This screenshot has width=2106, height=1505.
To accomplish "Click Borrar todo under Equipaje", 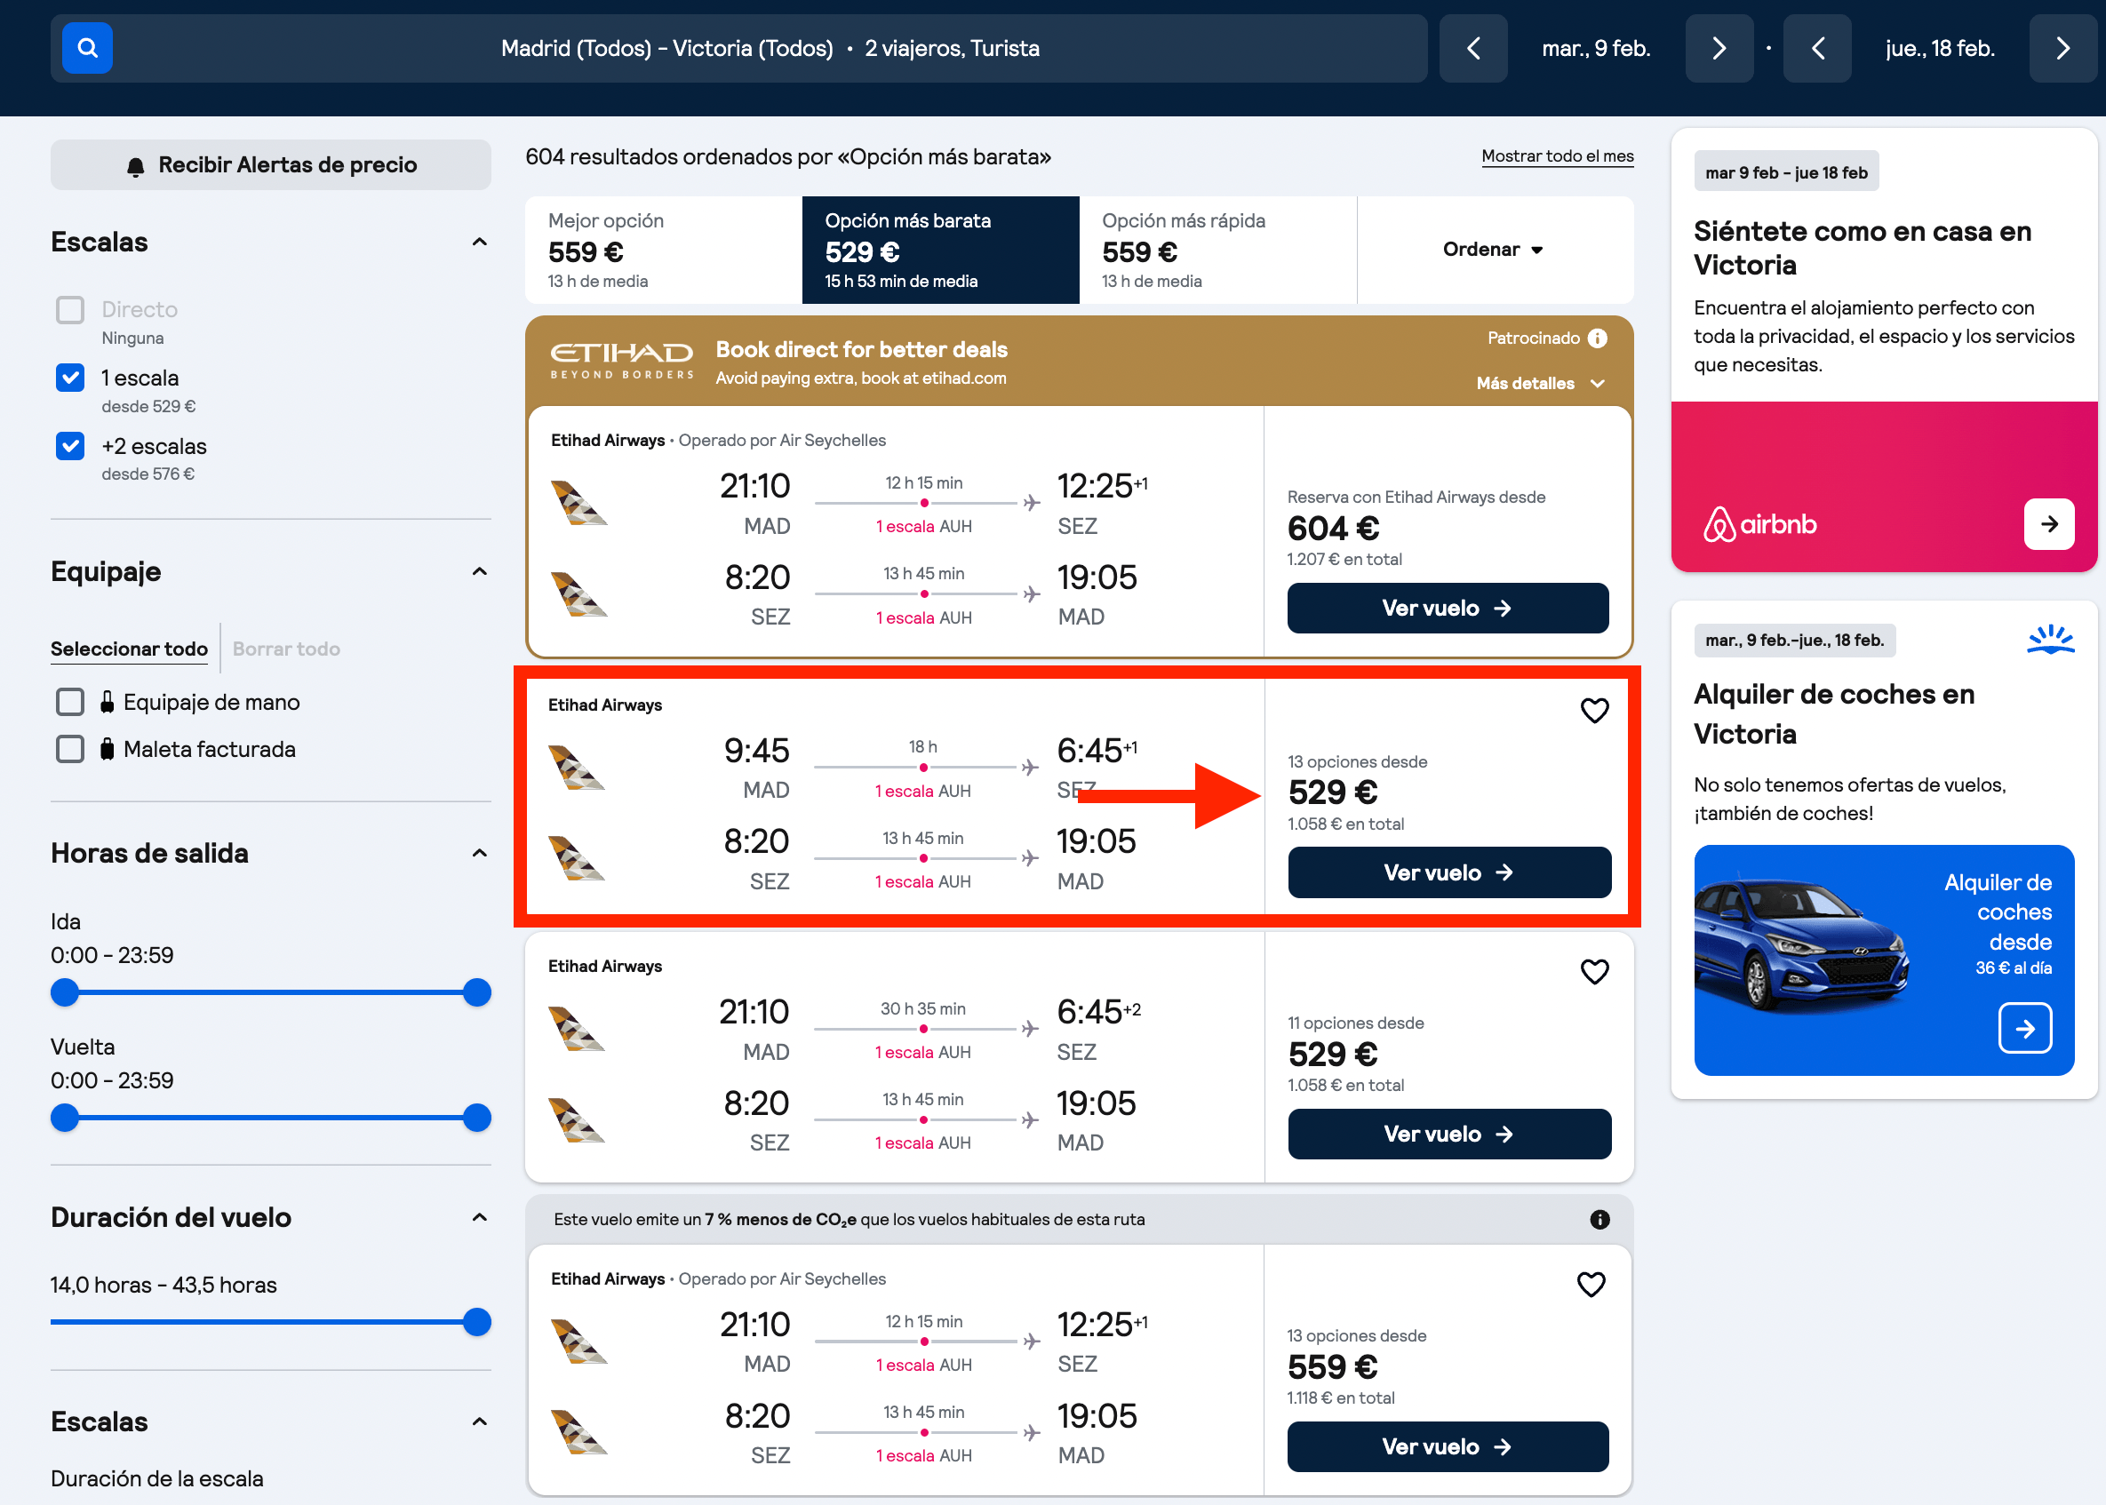I will click(286, 649).
